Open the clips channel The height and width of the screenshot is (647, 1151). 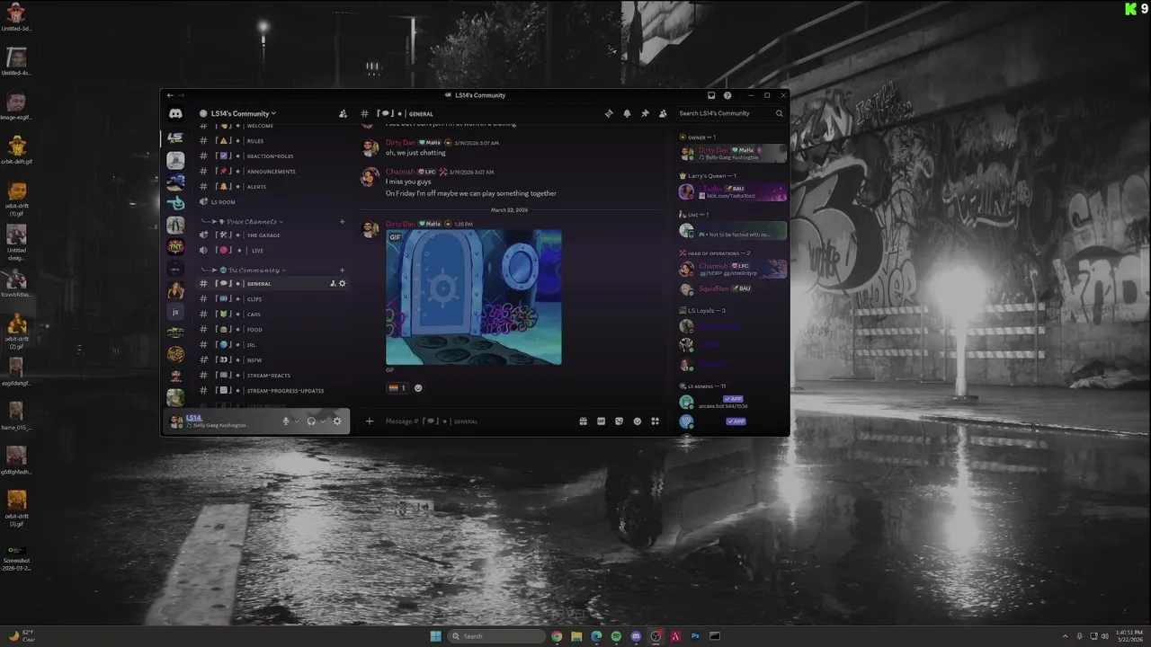[x=272, y=299]
